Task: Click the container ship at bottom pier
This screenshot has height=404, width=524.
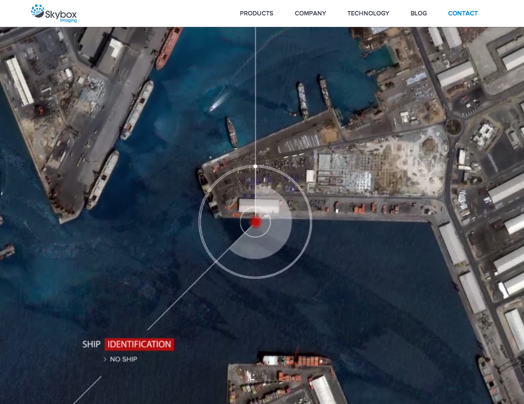Action: point(296,361)
